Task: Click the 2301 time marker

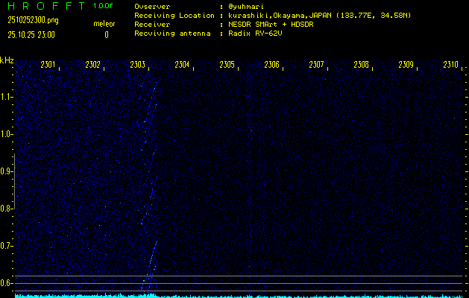Action: [48, 65]
